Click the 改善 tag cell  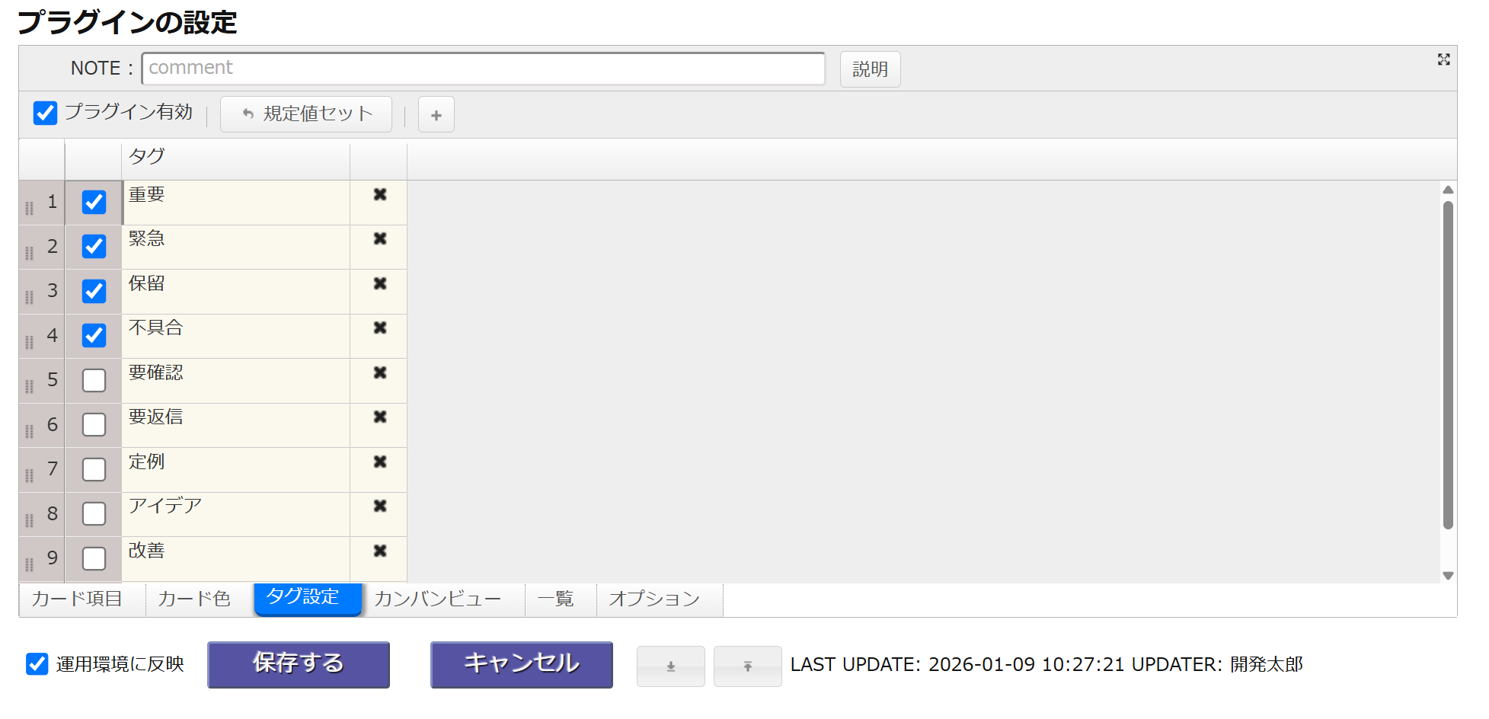click(236, 559)
